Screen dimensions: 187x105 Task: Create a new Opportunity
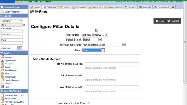[11, 77]
